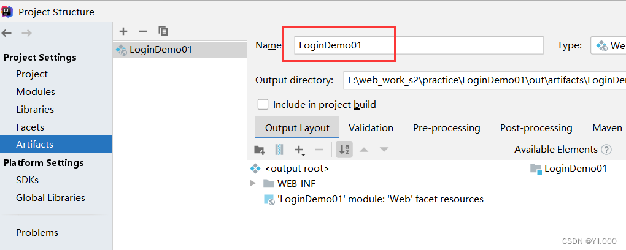Click the IntelliJ IDEA logo in title bar

(x=9, y=12)
